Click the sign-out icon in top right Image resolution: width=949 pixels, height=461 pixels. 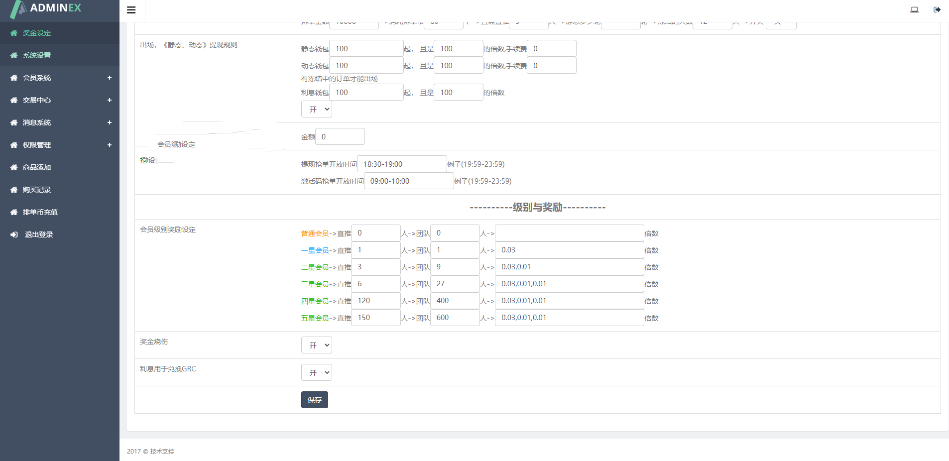937,9
